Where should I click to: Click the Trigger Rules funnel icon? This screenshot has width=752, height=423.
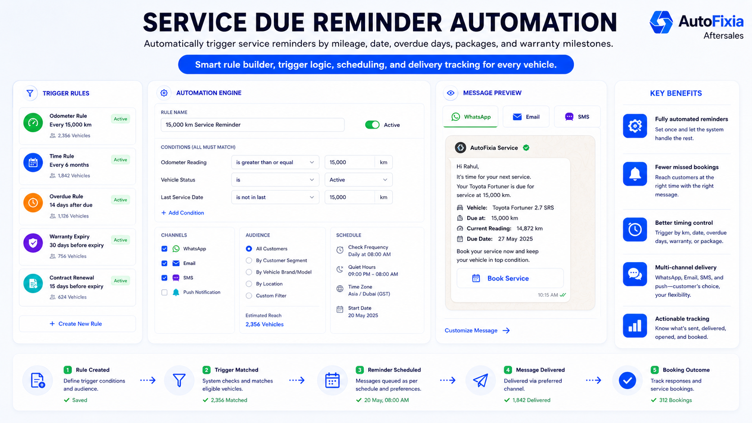click(30, 93)
